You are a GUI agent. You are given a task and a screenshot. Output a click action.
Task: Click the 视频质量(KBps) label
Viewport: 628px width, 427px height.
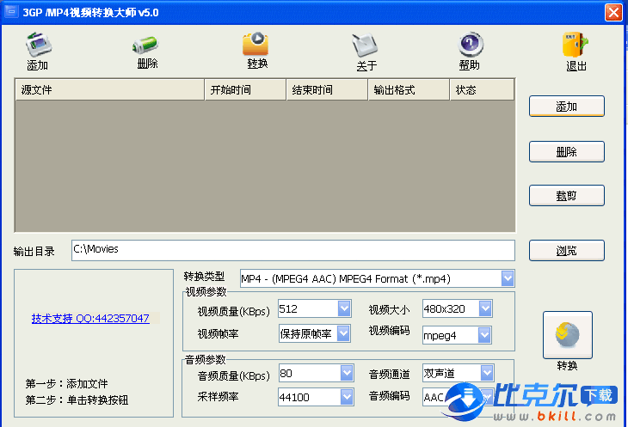point(234,312)
